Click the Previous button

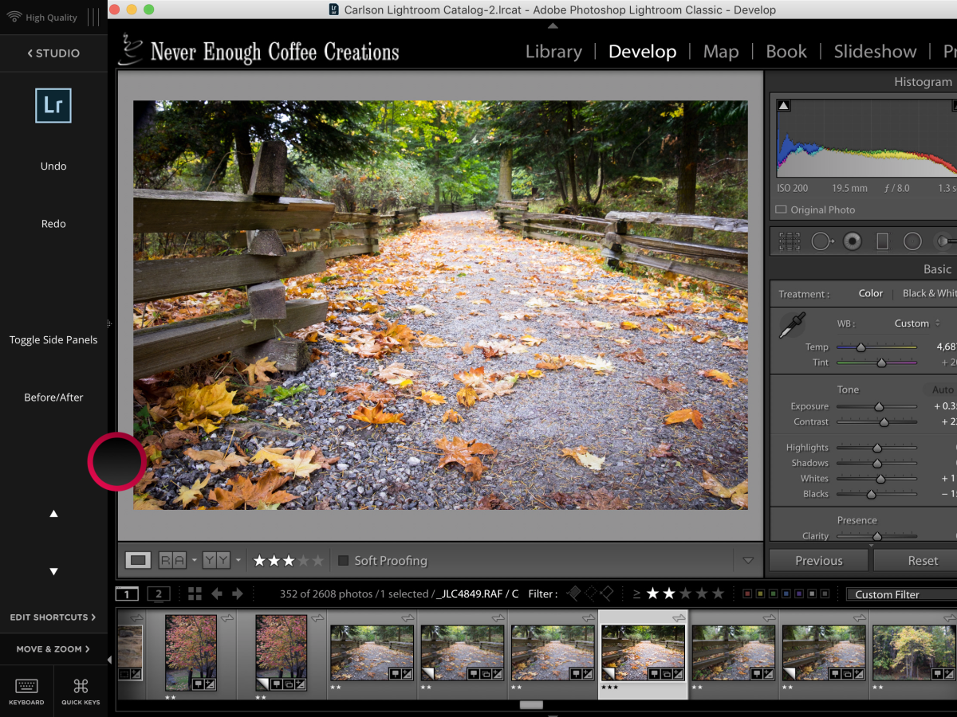click(x=818, y=561)
